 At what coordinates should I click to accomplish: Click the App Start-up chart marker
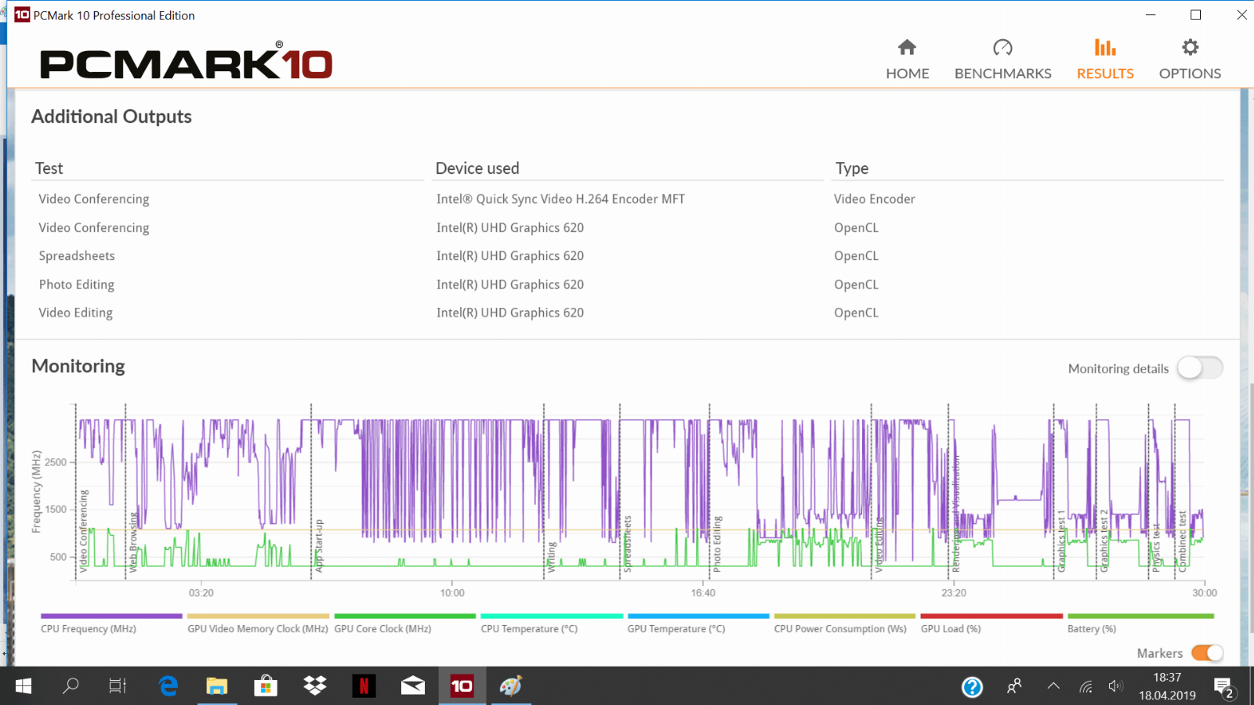(x=319, y=545)
